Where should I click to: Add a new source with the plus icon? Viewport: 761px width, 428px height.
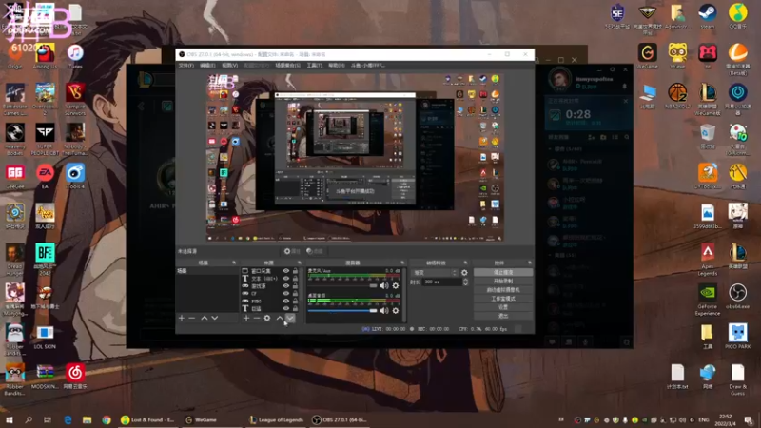[x=246, y=319]
